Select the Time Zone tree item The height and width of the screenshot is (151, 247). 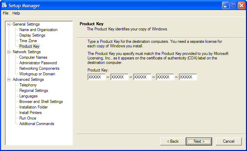tap(28, 41)
